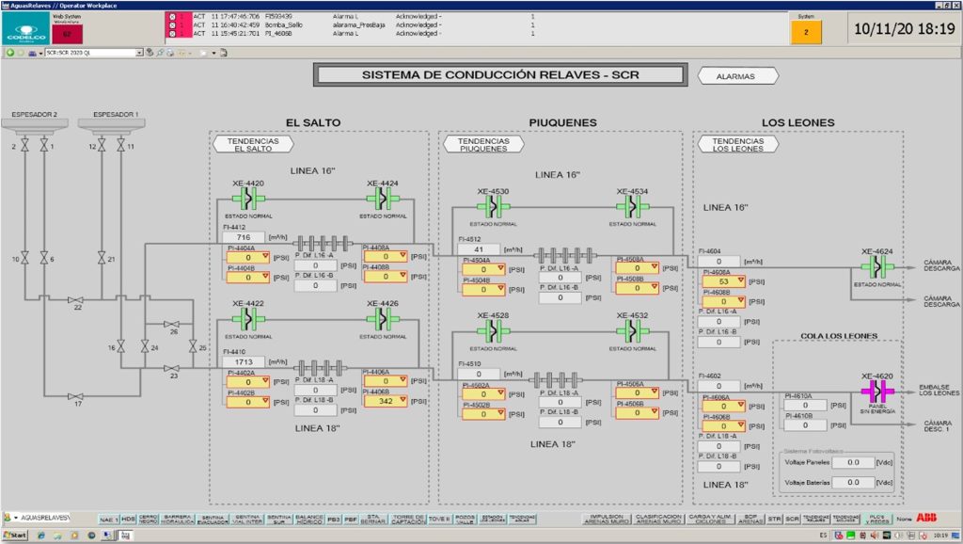Viewport: 963px width, 544px height.
Task: Select the XE-4532 valve on line 18
Action: coord(632,330)
